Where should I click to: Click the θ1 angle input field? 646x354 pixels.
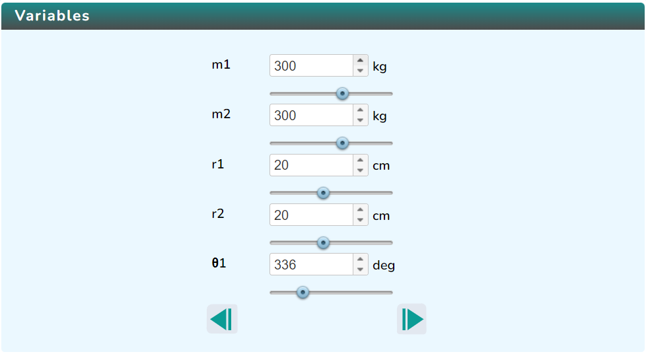point(310,265)
